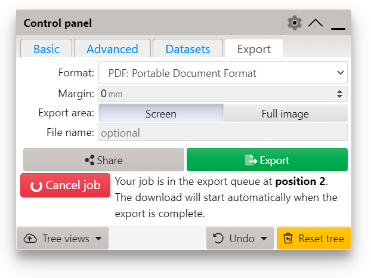The height and width of the screenshot is (278, 371).
Task: Click the share nodes icon
Action: (x=90, y=160)
